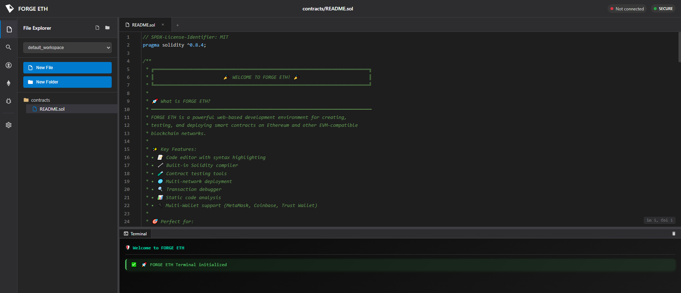Click the SPDX-License-Identifier comment line

pyautogui.click(x=185, y=37)
